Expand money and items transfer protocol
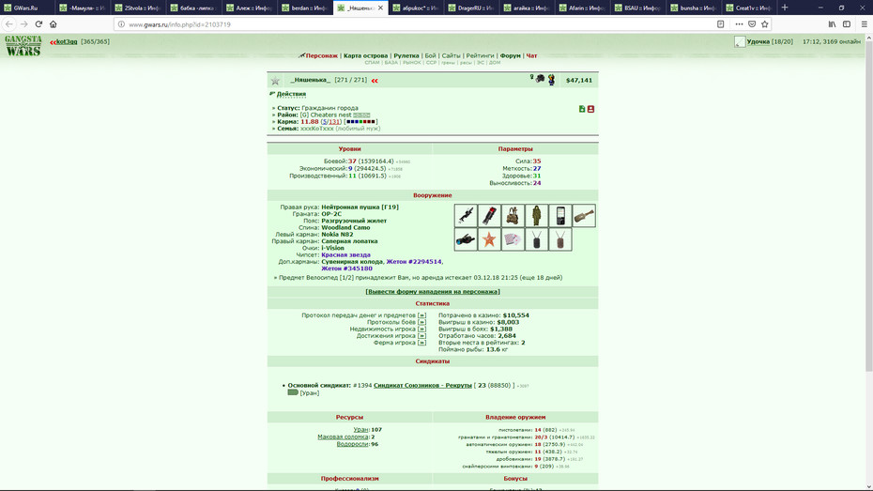Viewport: 873px width, 491px height. click(421, 315)
